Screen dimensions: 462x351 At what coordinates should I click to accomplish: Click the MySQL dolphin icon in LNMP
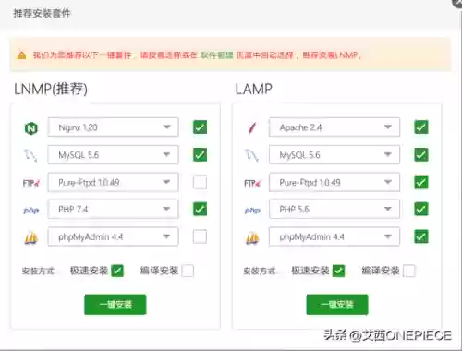(x=30, y=155)
